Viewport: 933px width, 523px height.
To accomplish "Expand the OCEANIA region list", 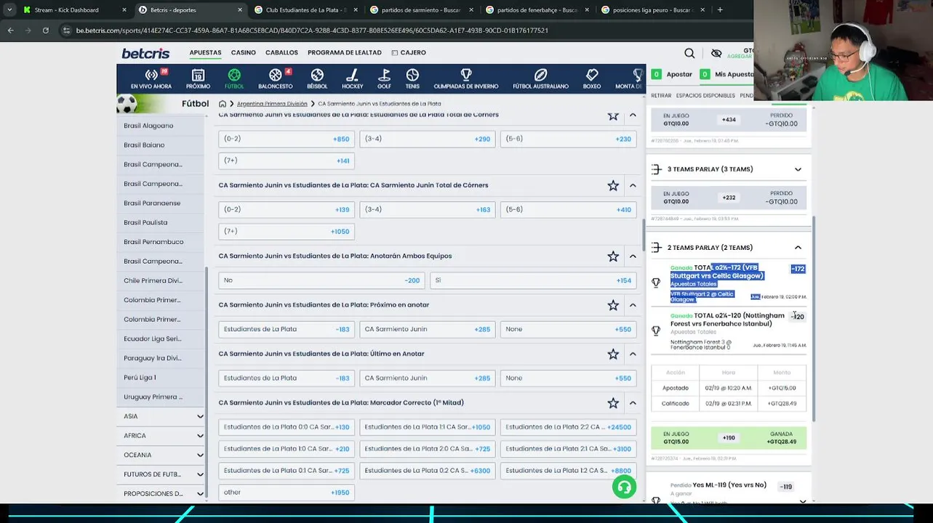I will tap(200, 455).
